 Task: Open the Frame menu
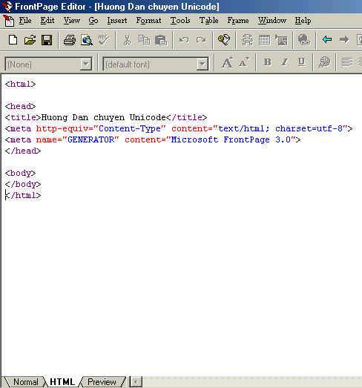[238, 21]
